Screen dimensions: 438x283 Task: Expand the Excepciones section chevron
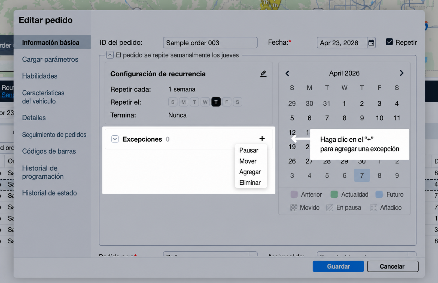point(115,139)
